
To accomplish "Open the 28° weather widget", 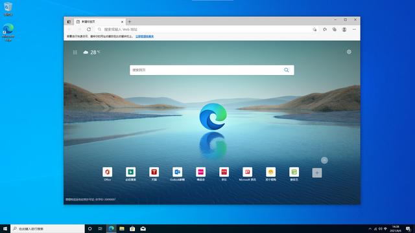I will tap(91, 52).
